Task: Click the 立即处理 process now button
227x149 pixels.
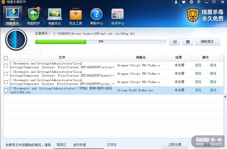Action: tap(175, 145)
